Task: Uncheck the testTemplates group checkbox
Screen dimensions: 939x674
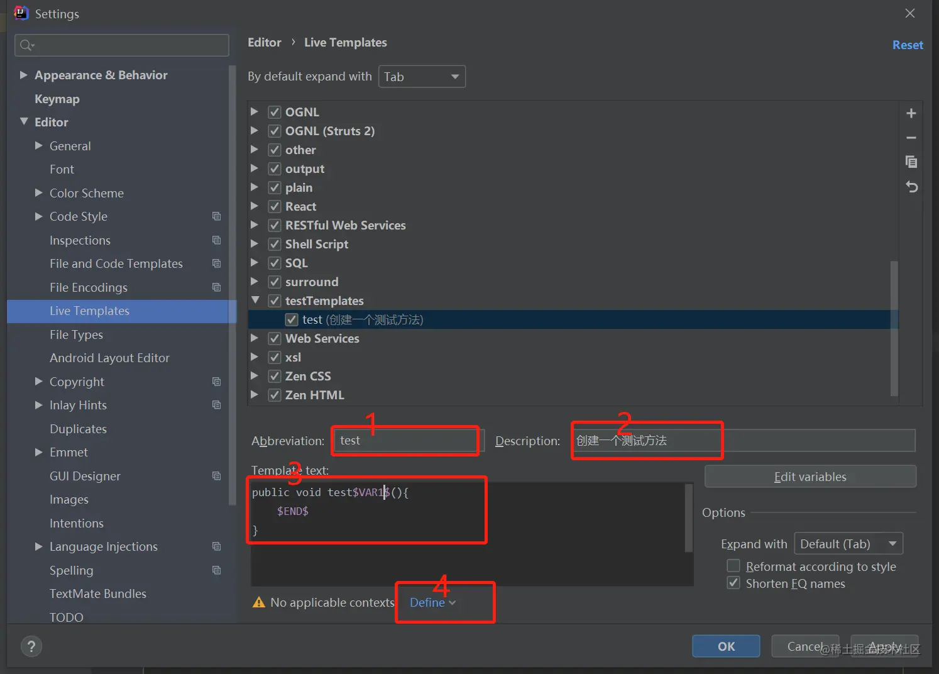Action: pos(275,301)
